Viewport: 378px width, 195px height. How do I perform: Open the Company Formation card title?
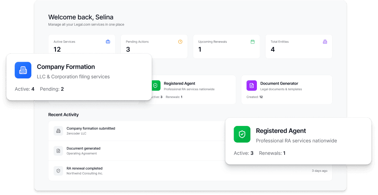click(x=66, y=67)
